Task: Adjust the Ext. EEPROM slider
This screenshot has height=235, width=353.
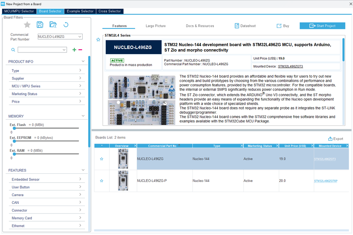Action: (x=14, y=141)
